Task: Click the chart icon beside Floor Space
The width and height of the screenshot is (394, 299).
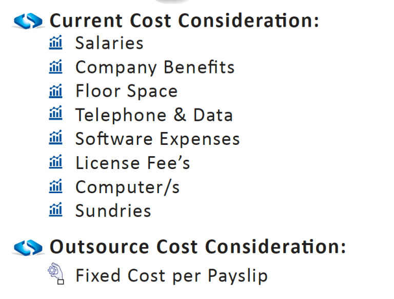Action: click(55, 91)
